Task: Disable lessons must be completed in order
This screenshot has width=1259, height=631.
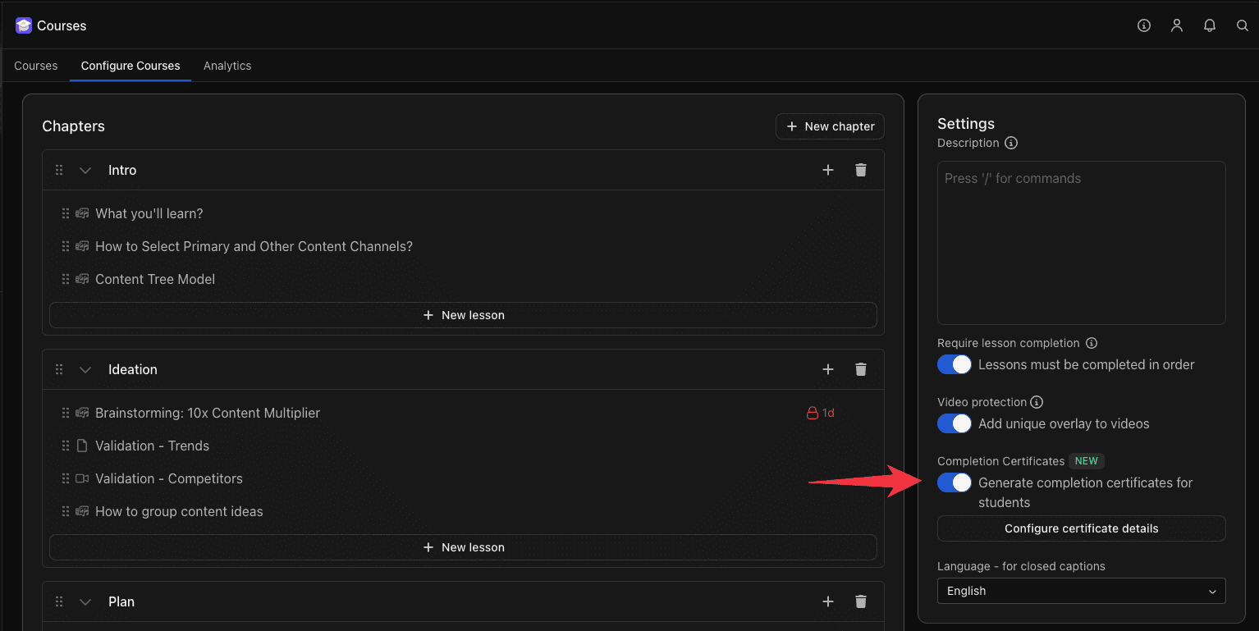Action: point(955,364)
